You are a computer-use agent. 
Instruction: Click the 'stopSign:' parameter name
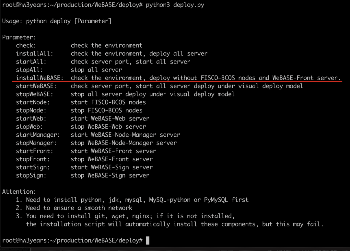click(31, 175)
